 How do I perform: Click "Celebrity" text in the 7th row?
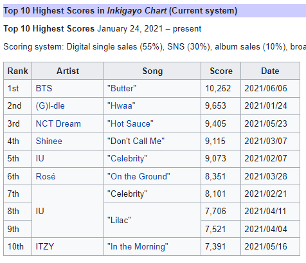click(127, 194)
